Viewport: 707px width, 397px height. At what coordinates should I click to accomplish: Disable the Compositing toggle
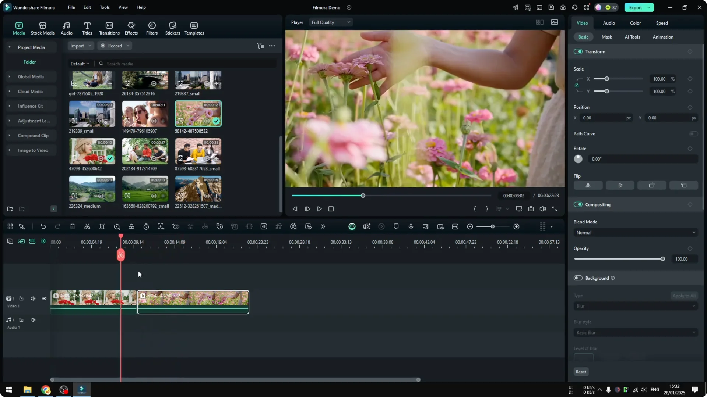(578, 204)
